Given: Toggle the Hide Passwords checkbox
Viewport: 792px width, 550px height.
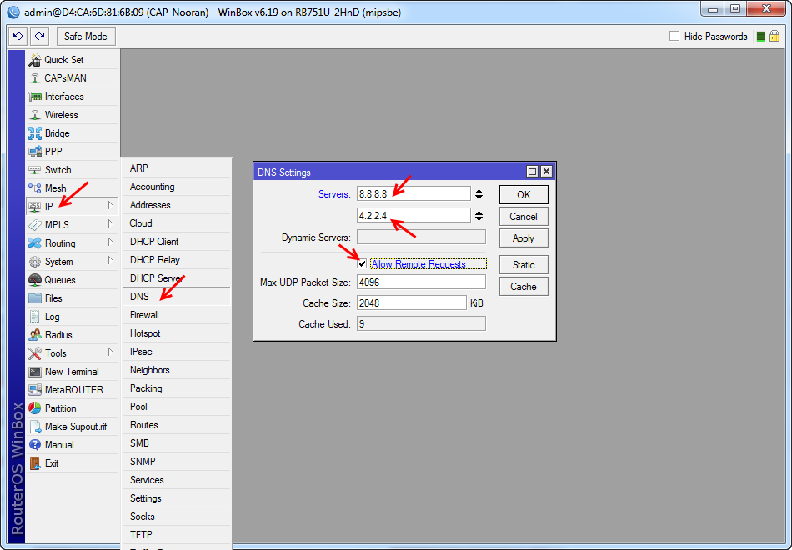Looking at the screenshot, I should 674,36.
